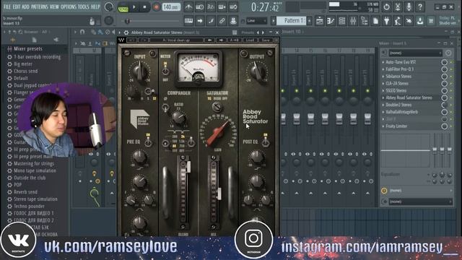
Task: Toggle the overdub icon
Action: (x=222, y=7)
